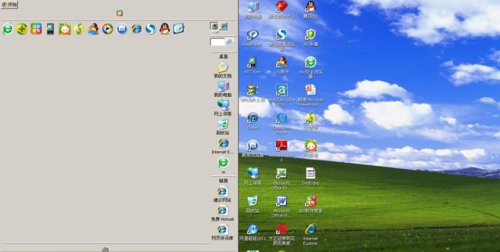Click the search magnifier button in toolbar panel

click(229, 42)
